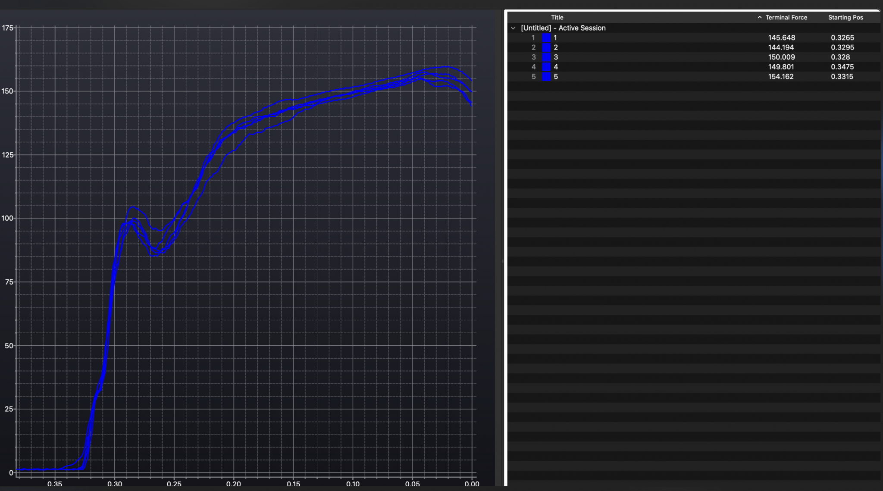Select the '[Untitled] - Active Session' row
This screenshot has height=491, width=883.
click(x=694, y=28)
